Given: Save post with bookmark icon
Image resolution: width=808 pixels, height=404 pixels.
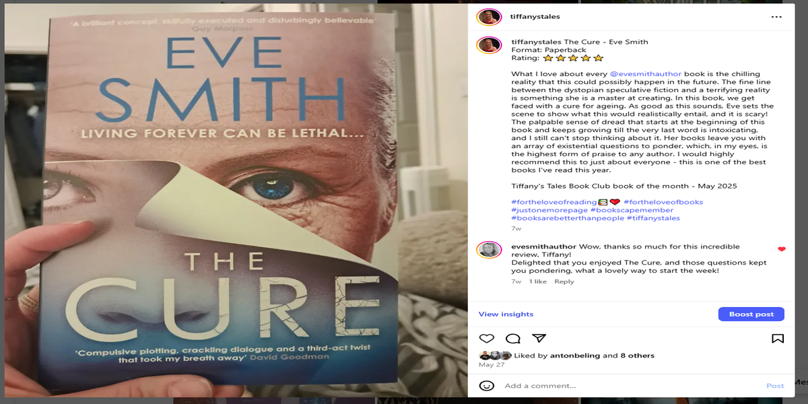Looking at the screenshot, I should coord(778,338).
